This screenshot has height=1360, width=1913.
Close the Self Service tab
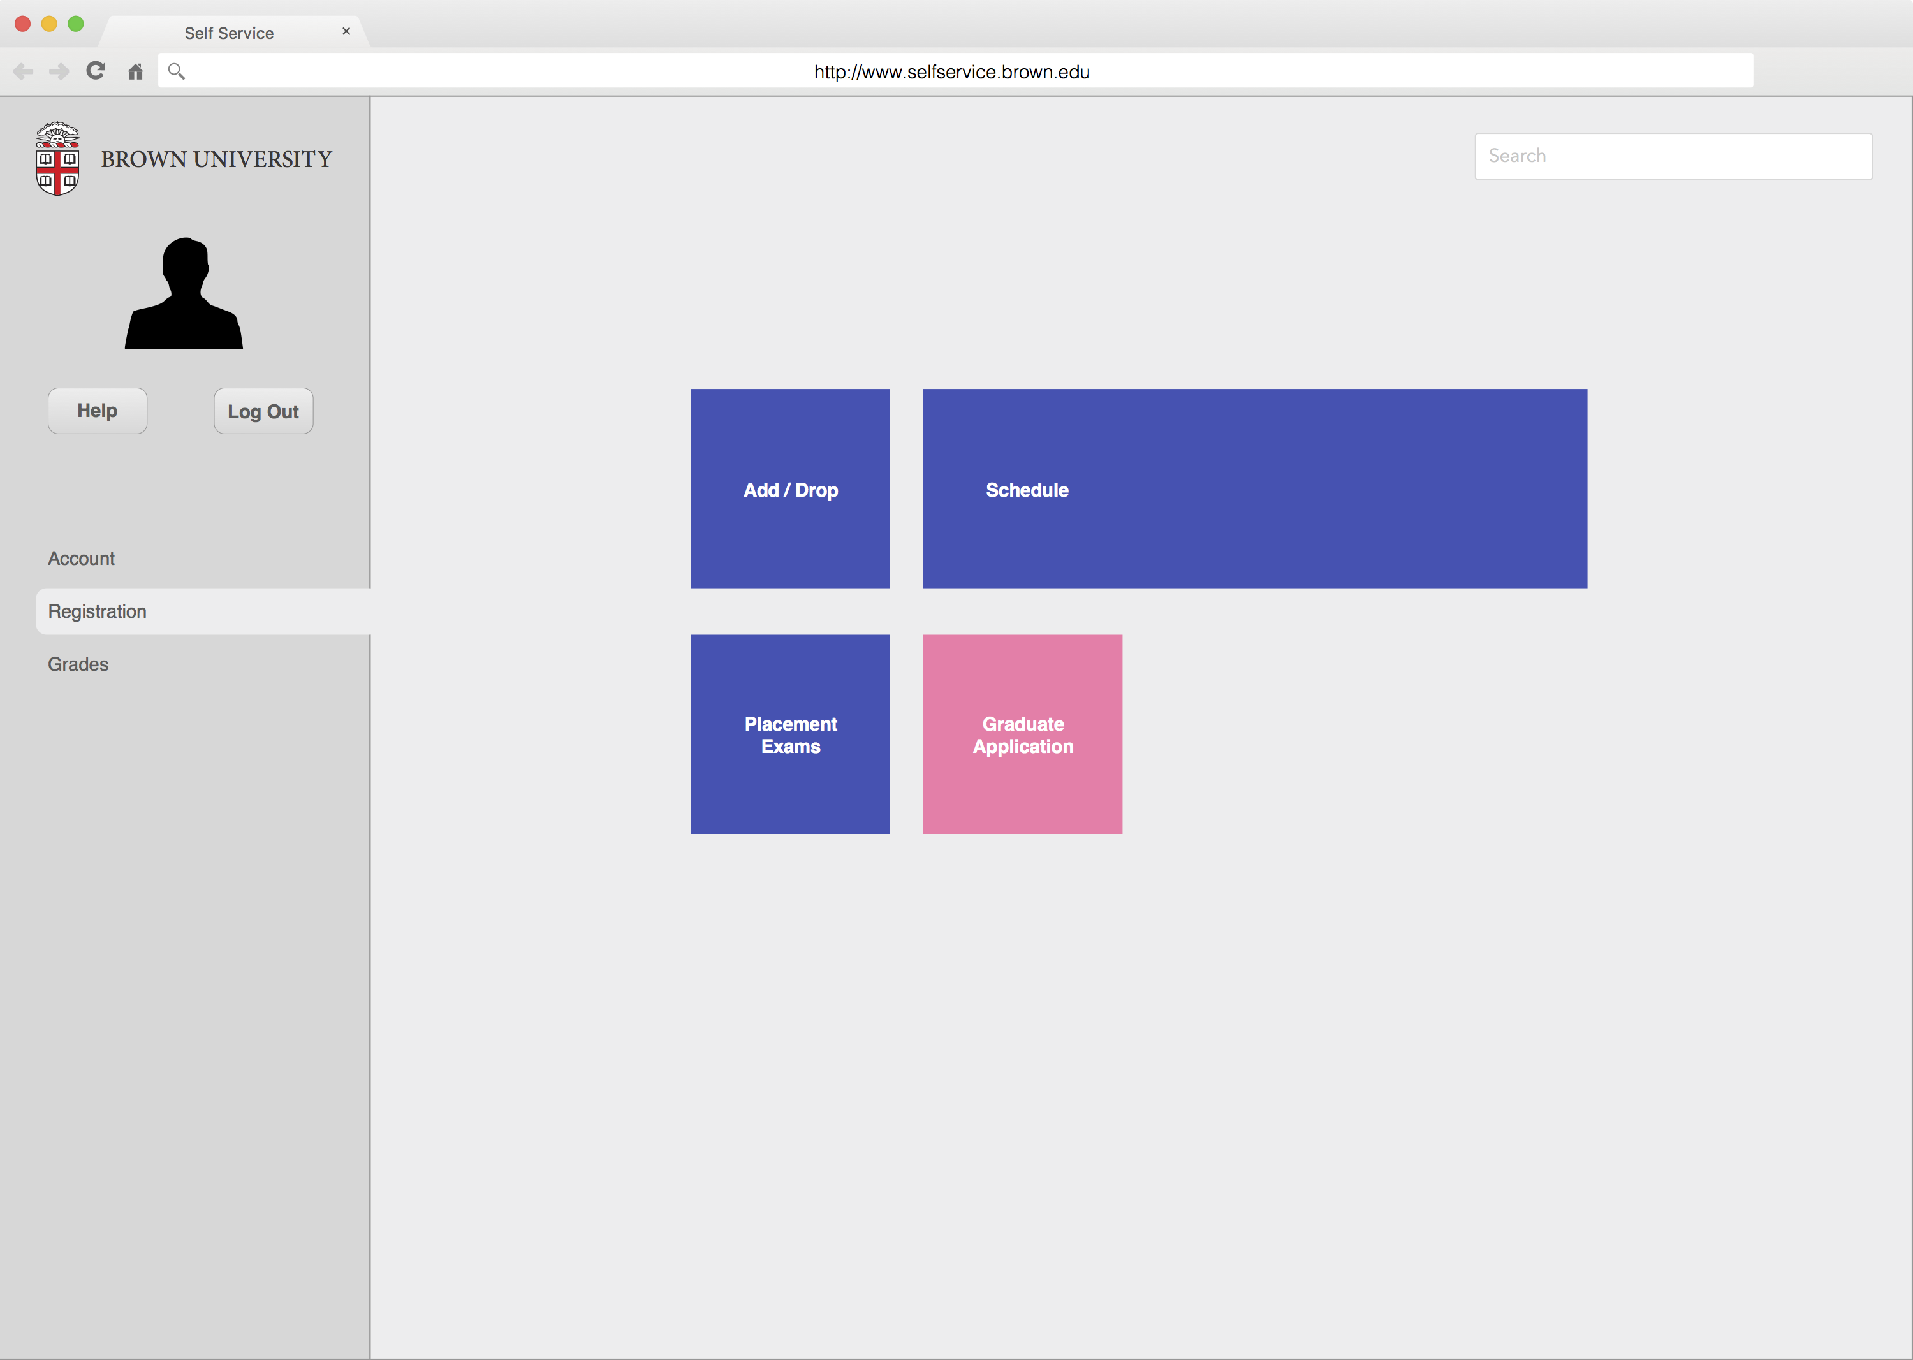[346, 31]
